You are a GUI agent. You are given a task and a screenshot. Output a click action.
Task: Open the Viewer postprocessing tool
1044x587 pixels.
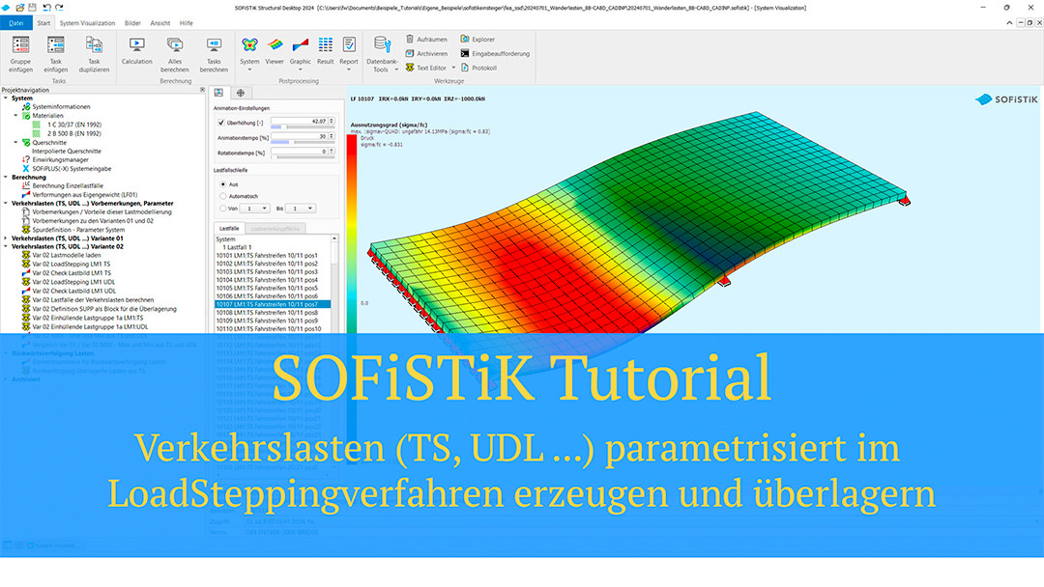(x=275, y=46)
